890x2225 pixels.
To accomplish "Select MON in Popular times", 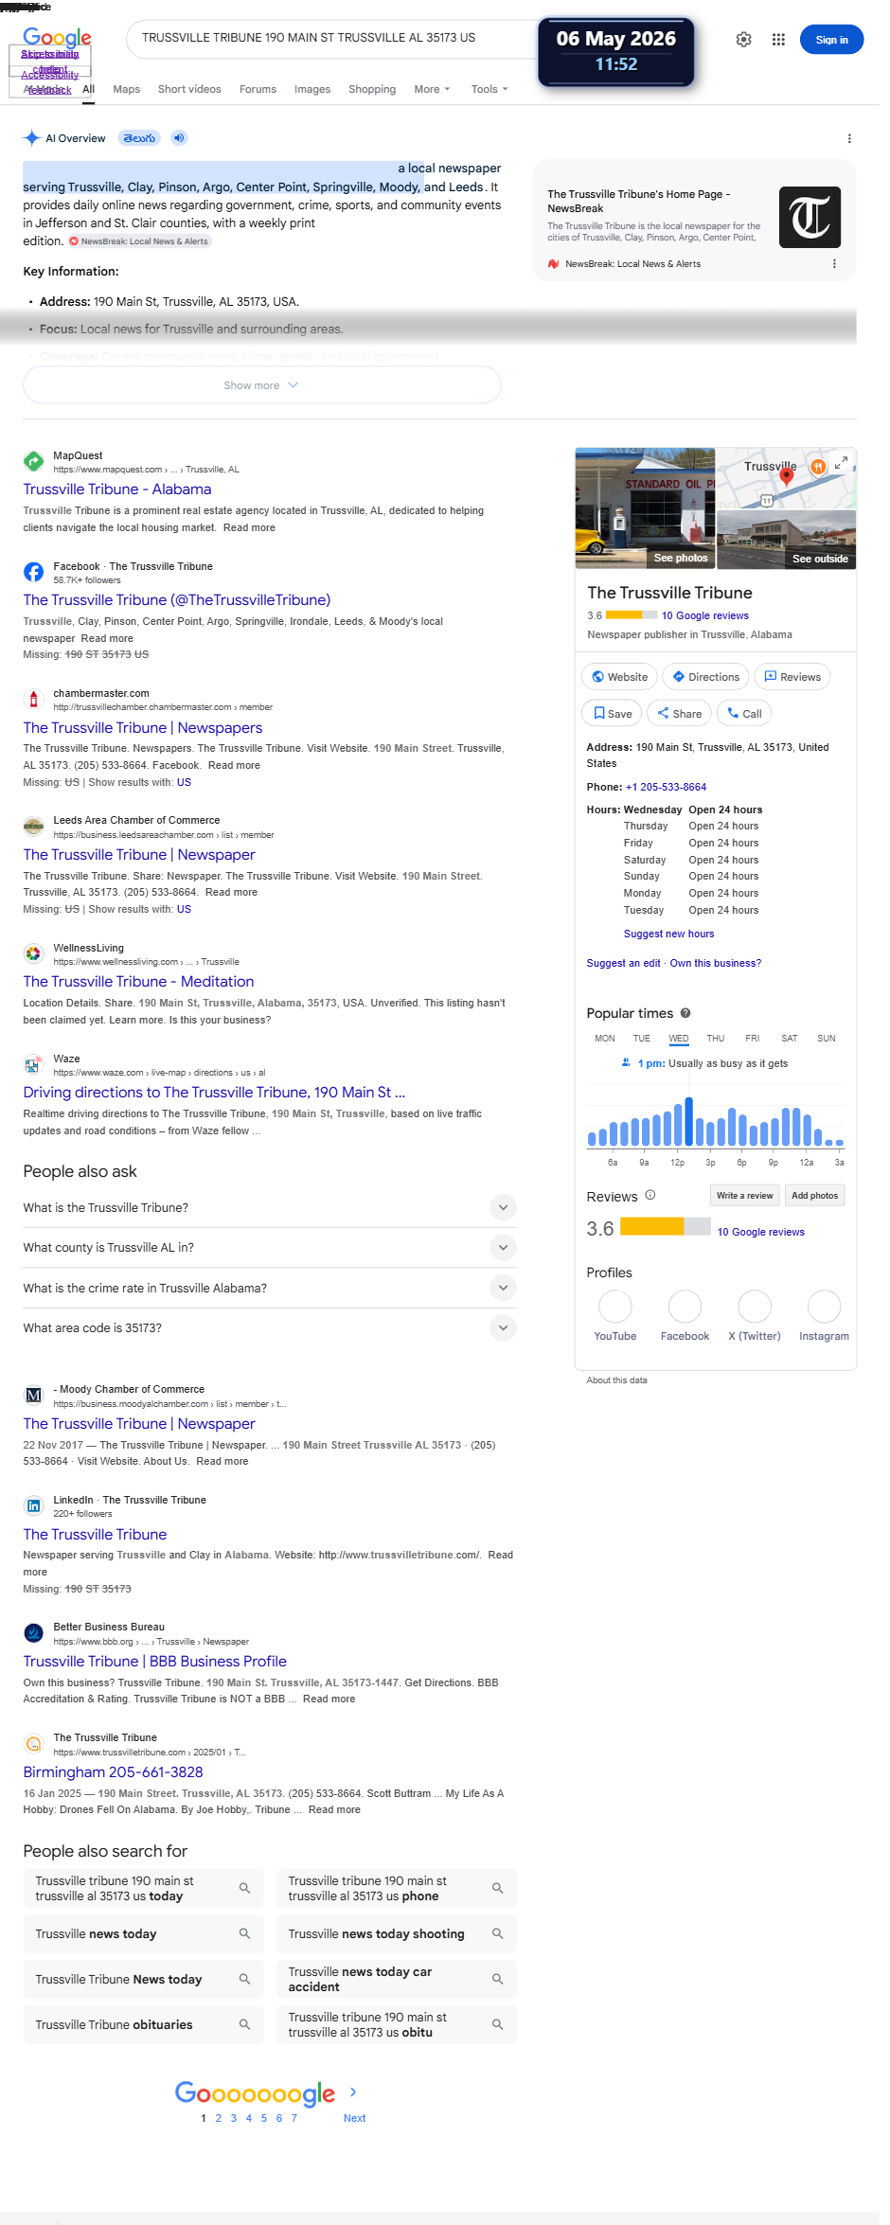I will pyautogui.click(x=605, y=1039).
